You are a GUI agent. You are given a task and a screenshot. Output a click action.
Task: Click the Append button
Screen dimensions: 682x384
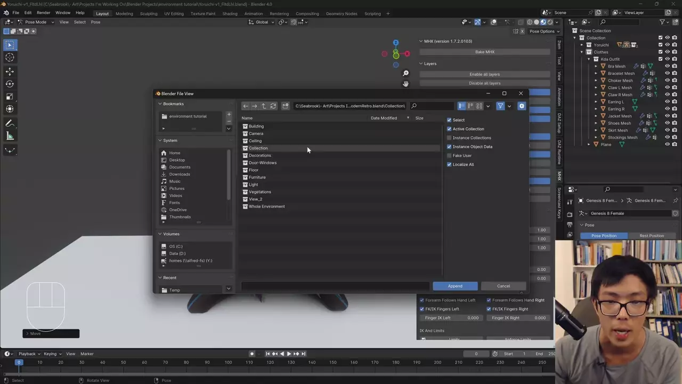[x=455, y=286]
